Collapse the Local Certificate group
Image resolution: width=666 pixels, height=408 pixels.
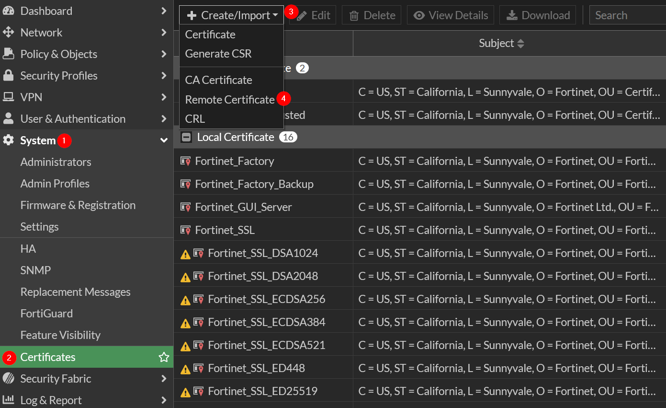point(186,138)
